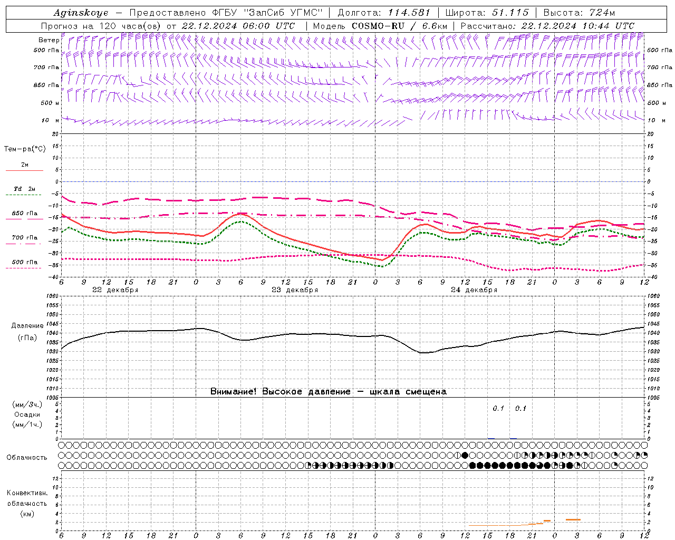Select the left 500 м wind level label

(x=50, y=103)
